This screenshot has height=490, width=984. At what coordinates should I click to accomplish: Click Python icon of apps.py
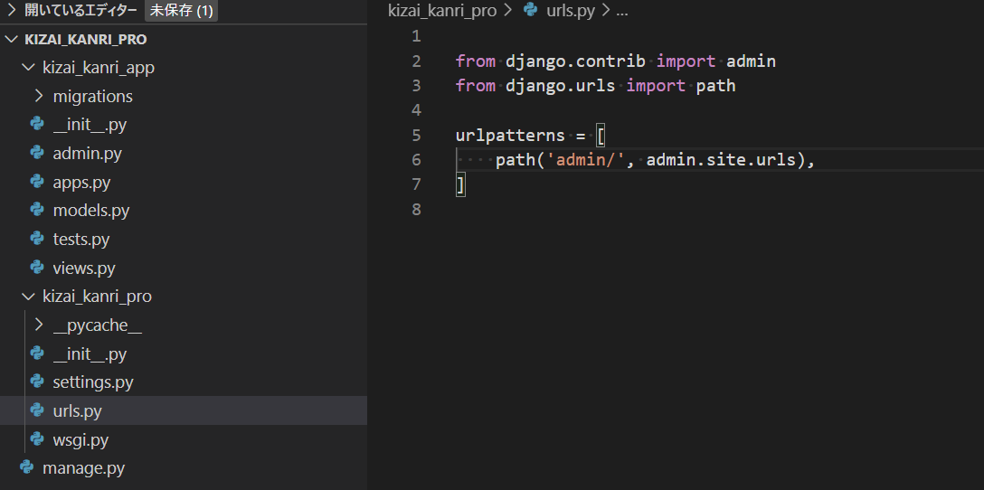click(37, 182)
